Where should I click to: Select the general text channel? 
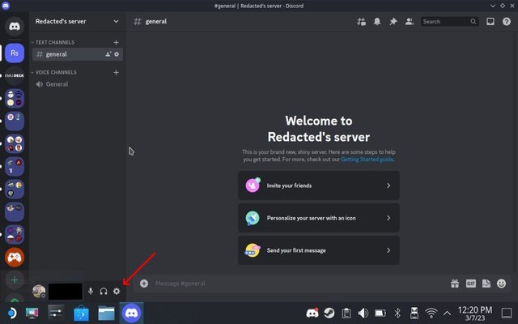coord(78,54)
